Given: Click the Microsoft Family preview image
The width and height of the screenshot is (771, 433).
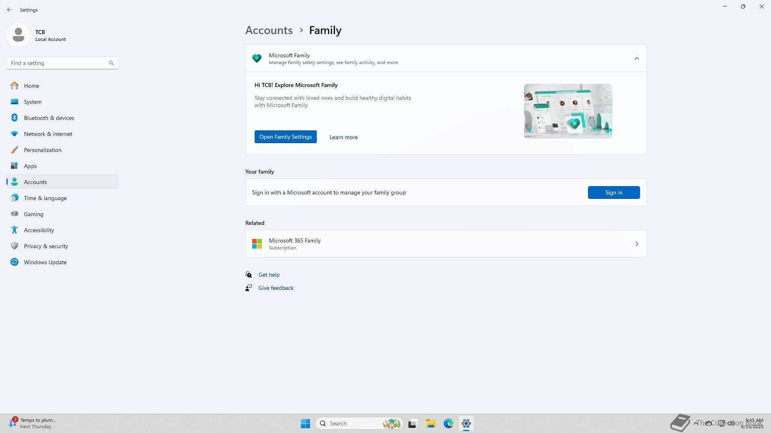Looking at the screenshot, I should coord(568,111).
